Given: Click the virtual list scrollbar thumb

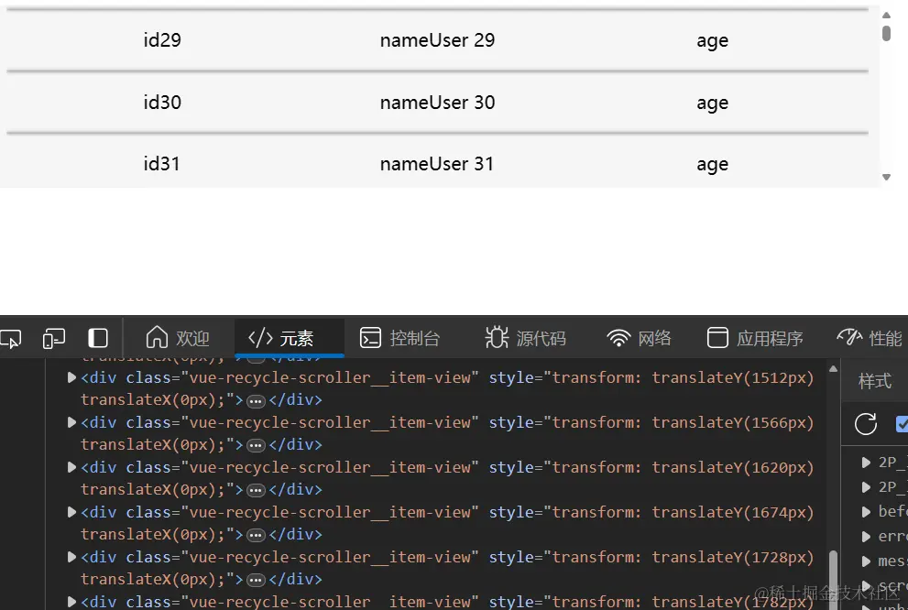Looking at the screenshot, I should 887,33.
